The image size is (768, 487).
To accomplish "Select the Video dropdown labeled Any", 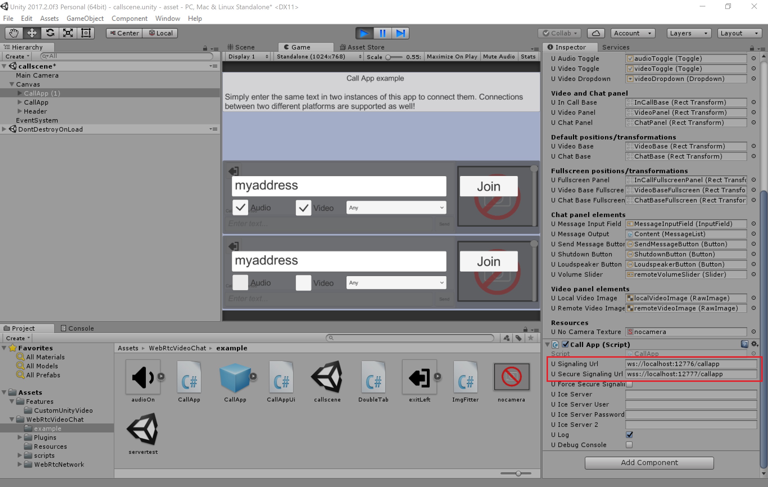I will (x=396, y=208).
